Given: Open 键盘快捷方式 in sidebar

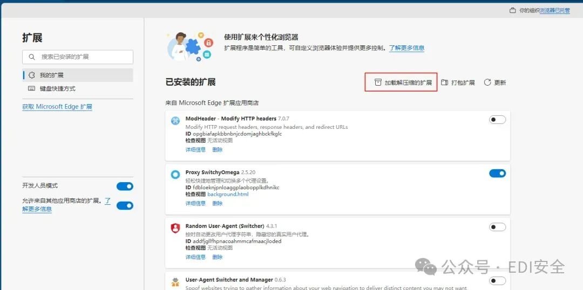Looking at the screenshot, I should coord(78,89).
